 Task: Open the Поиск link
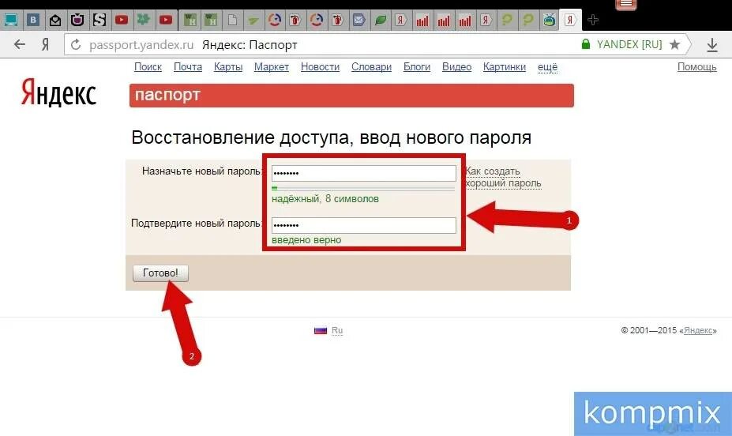(148, 67)
